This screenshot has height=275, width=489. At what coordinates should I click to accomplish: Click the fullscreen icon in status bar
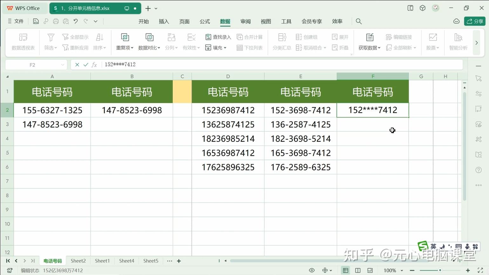pos(480,270)
